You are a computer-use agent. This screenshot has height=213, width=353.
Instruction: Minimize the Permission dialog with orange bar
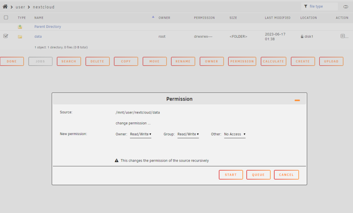tap(297, 100)
